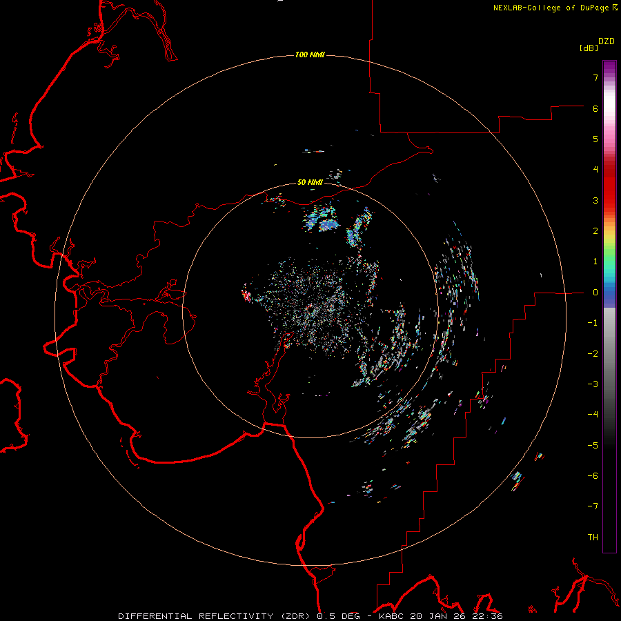Click the '20 JAN 26 22:36' timestamp
This screenshot has height=621, width=621.
coord(456,616)
